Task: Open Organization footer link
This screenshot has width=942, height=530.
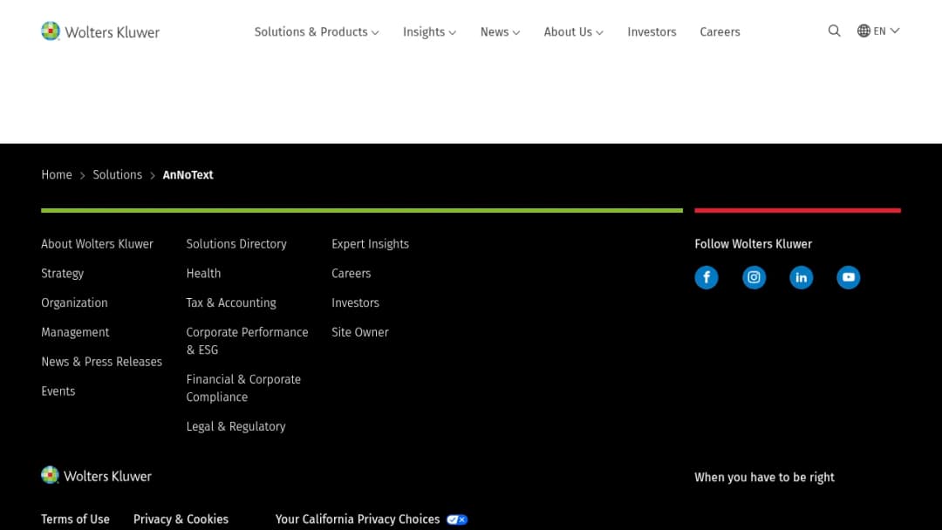Action: coord(74,303)
